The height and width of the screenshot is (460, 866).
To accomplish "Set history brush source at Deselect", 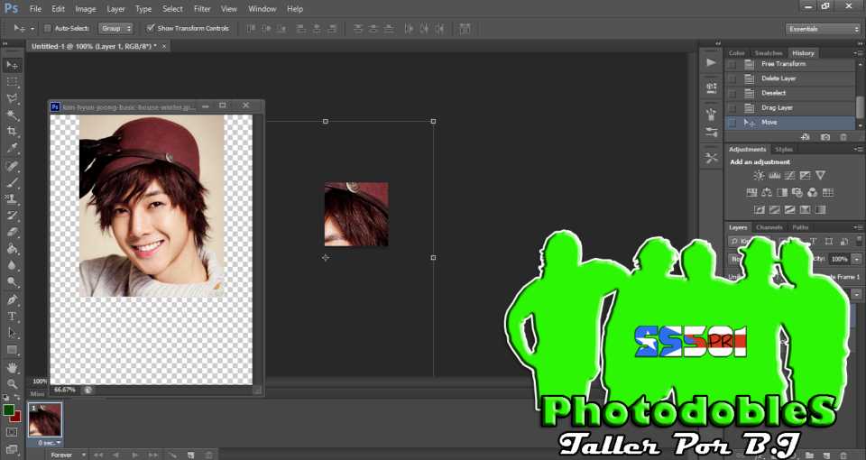I will point(732,93).
